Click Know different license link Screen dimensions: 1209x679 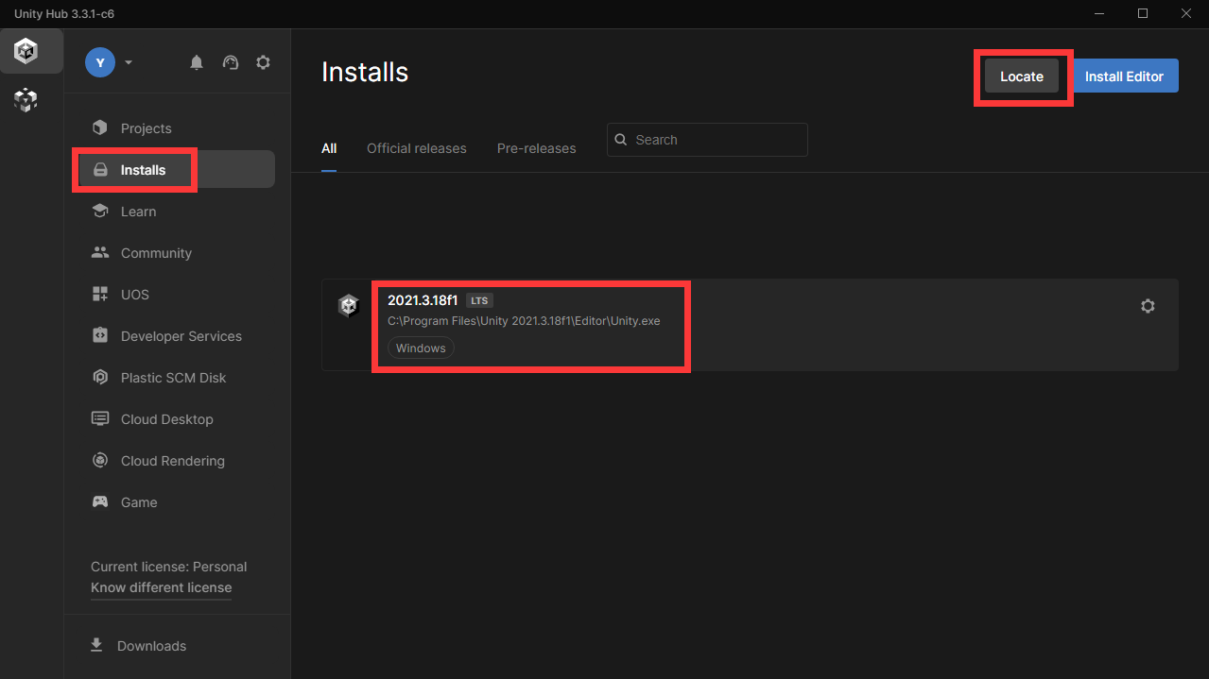[161, 587]
